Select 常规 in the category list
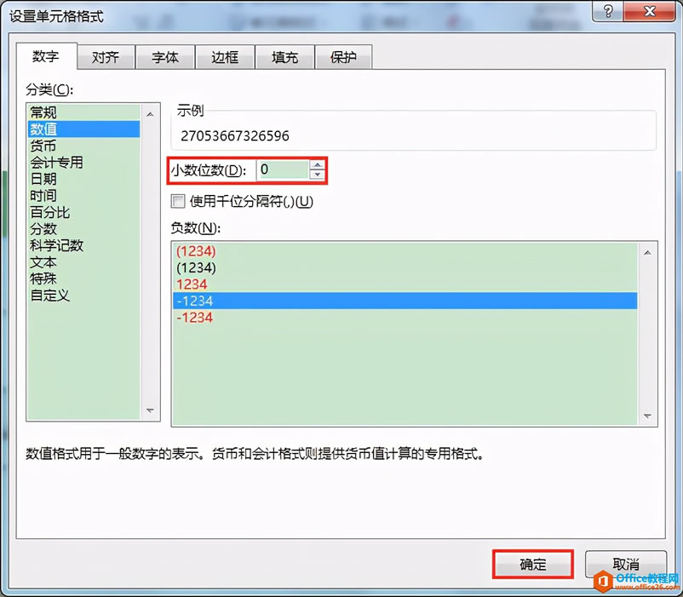The height and width of the screenshot is (597, 683). 83,112
